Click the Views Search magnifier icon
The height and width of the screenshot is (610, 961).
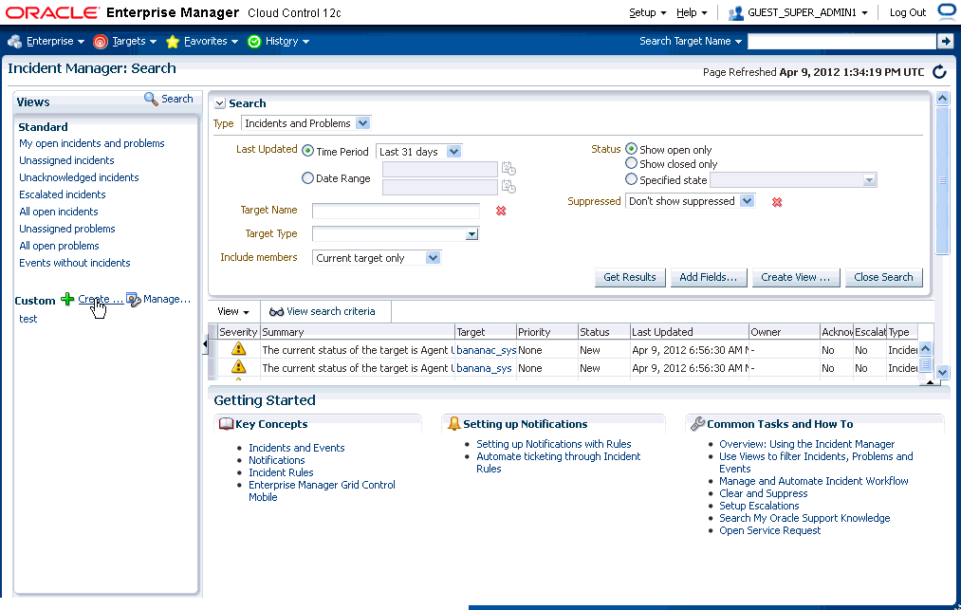[x=151, y=99]
